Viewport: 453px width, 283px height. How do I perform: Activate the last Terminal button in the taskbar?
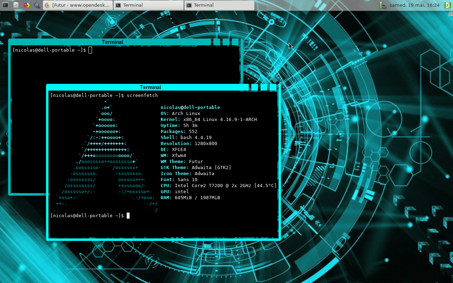pos(219,5)
